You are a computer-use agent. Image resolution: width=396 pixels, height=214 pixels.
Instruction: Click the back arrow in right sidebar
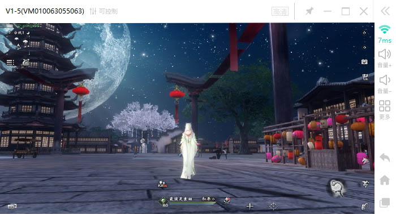(385, 158)
